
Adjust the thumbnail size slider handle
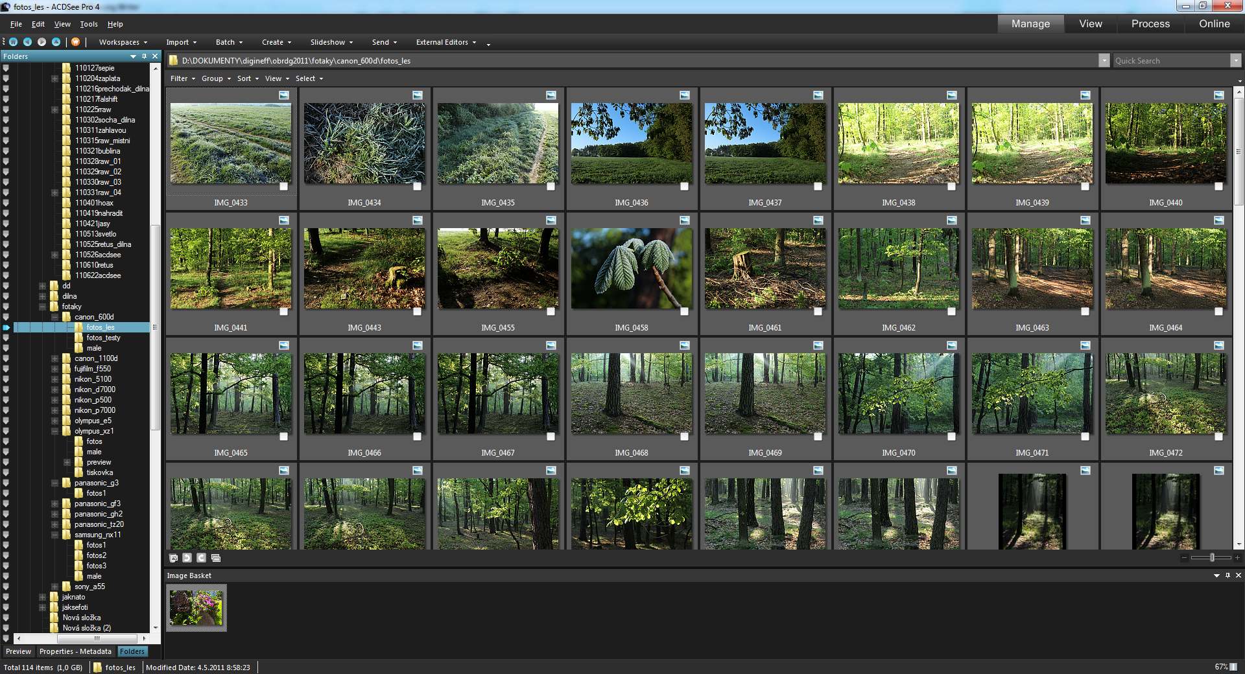(1212, 557)
